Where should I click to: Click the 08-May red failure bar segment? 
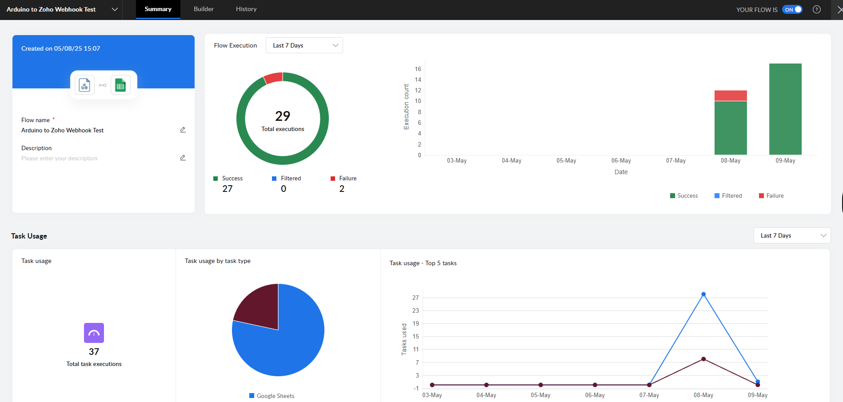[x=731, y=96]
